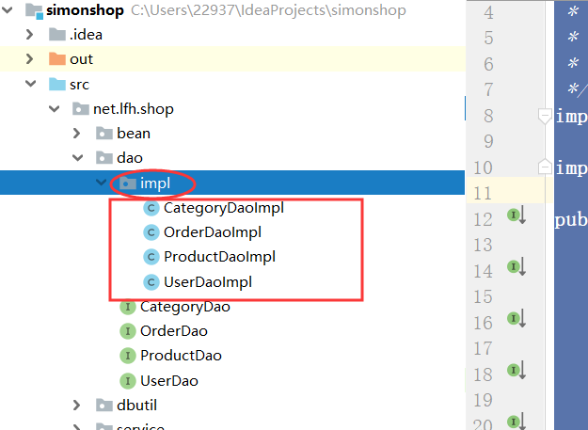Screen dimensions: 588x430
Task: Click line number 15 in gutter
Action: click(483, 297)
